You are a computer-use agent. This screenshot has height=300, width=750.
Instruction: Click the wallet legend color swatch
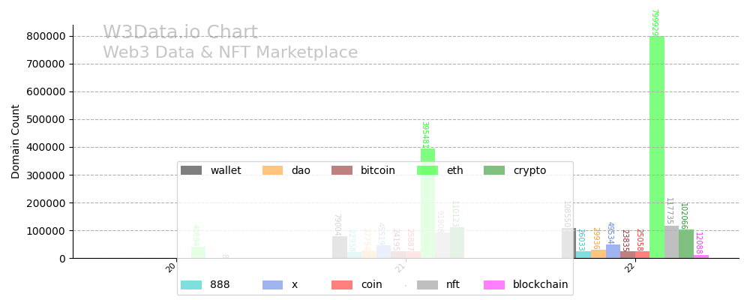[191, 170]
